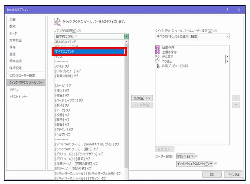The image size is (250, 184).
Task: Choose [ページ レイアウト] タブ entry
Action: pos(89,100)
